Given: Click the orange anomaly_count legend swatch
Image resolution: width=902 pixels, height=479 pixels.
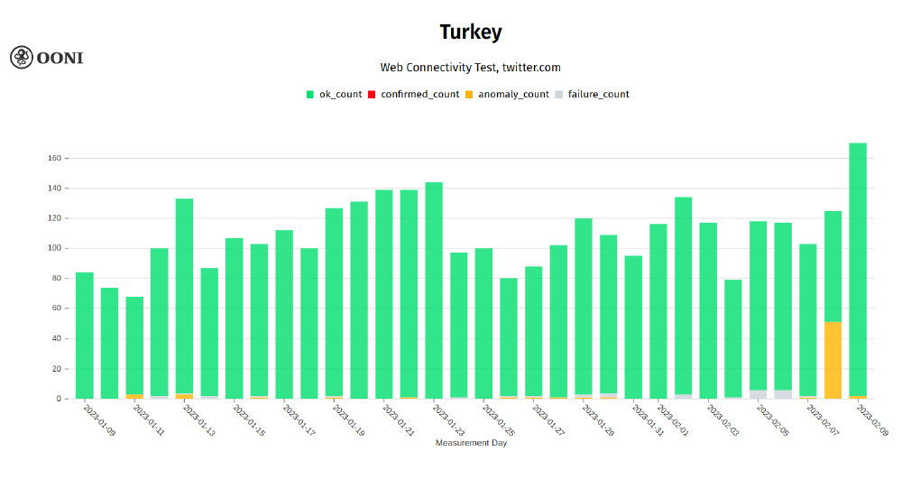Looking at the screenshot, I should tap(469, 95).
